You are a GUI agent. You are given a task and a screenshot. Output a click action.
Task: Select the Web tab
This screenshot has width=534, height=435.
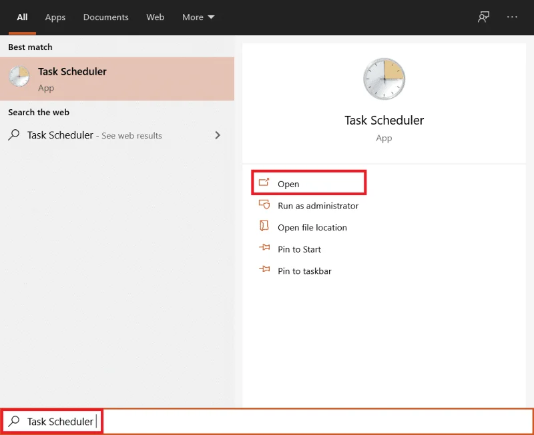point(156,17)
